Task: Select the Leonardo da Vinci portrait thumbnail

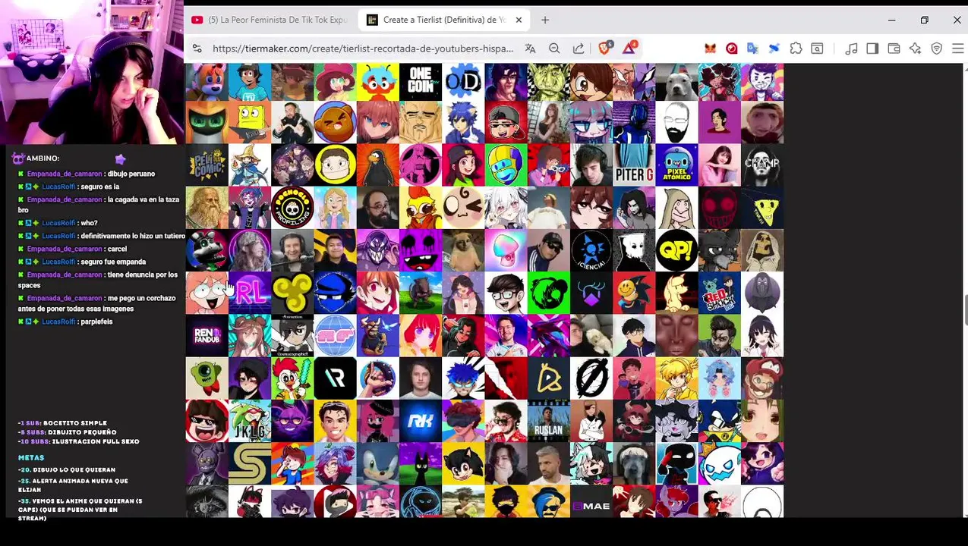Action: pyautogui.click(x=207, y=208)
